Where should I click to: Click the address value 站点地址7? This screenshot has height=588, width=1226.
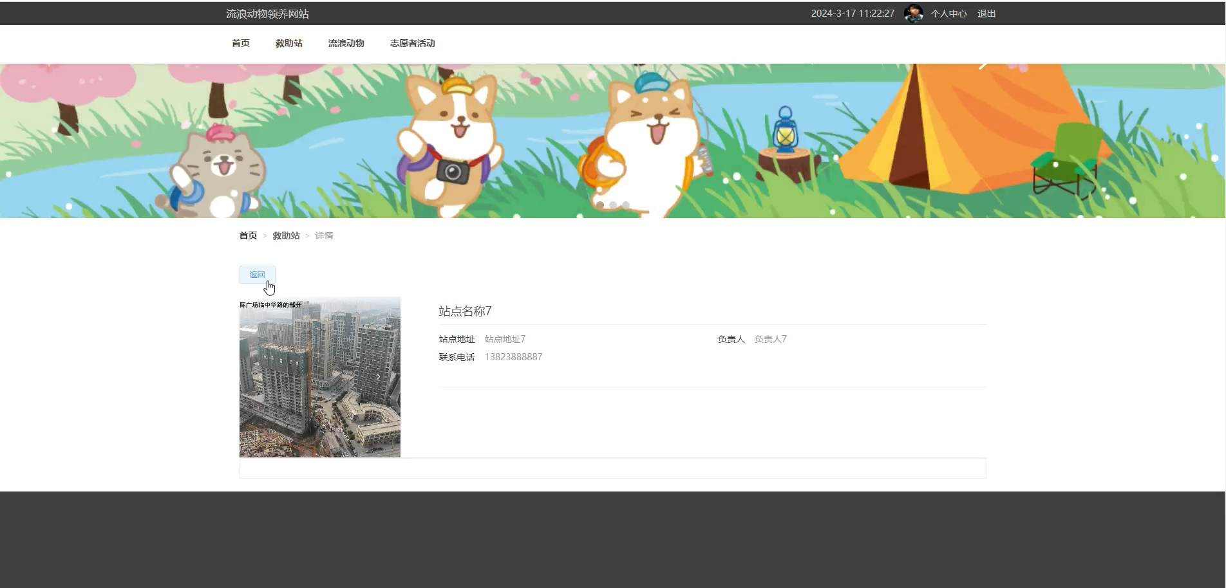point(505,339)
